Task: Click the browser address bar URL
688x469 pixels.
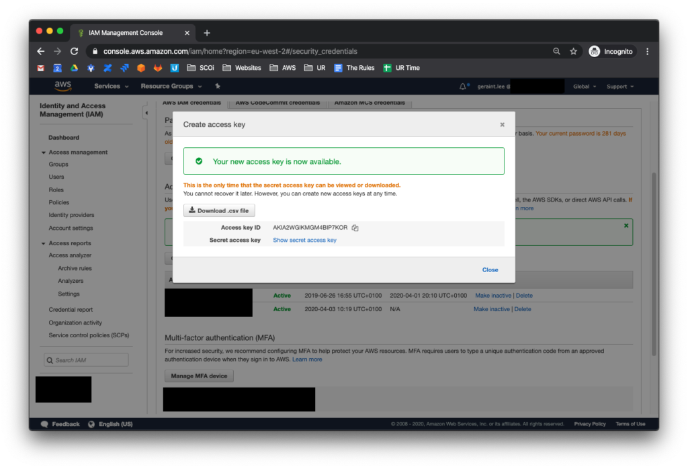Action: [x=230, y=51]
